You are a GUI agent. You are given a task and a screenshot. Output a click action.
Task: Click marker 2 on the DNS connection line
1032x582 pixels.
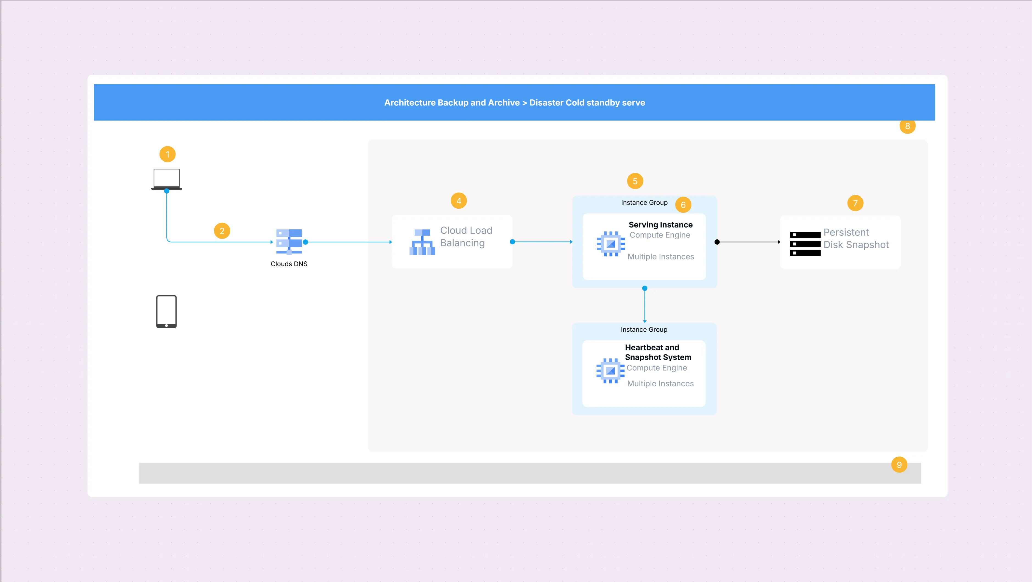222,231
